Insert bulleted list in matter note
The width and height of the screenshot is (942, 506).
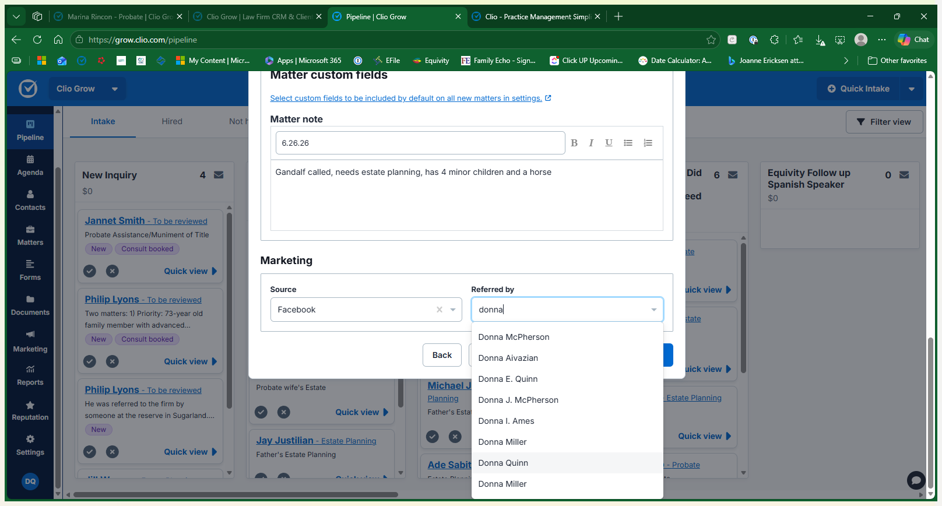click(x=628, y=143)
